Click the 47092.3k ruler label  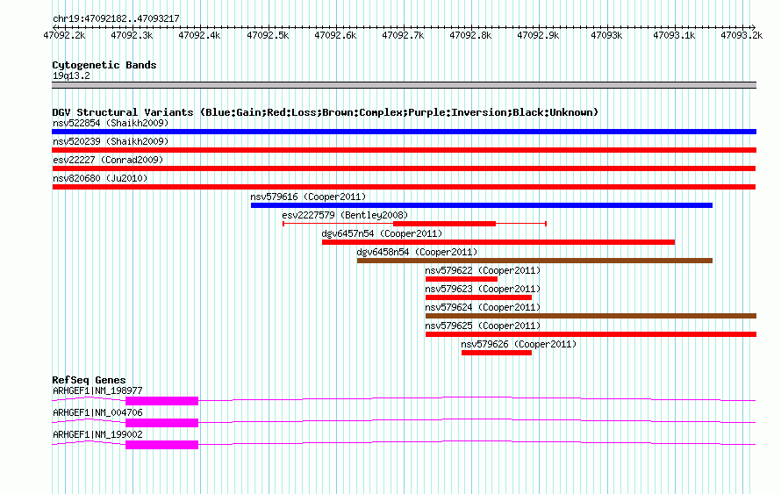tap(132, 35)
